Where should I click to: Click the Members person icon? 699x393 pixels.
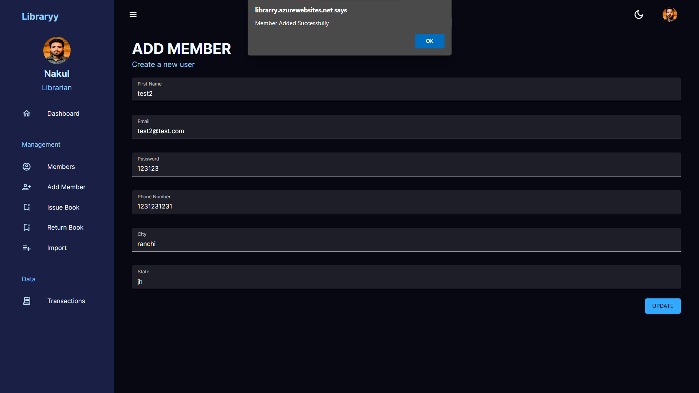click(x=27, y=167)
